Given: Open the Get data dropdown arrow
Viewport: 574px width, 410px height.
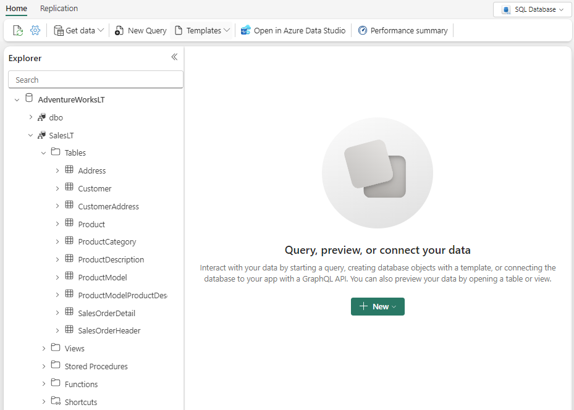Looking at the screenshot, I should [101, 30].
